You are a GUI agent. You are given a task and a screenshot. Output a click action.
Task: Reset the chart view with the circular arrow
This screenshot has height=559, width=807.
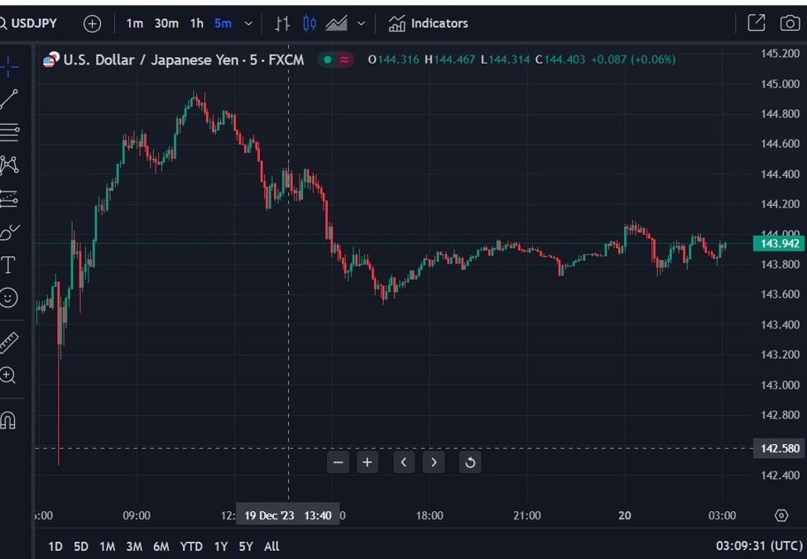point(470,462)
